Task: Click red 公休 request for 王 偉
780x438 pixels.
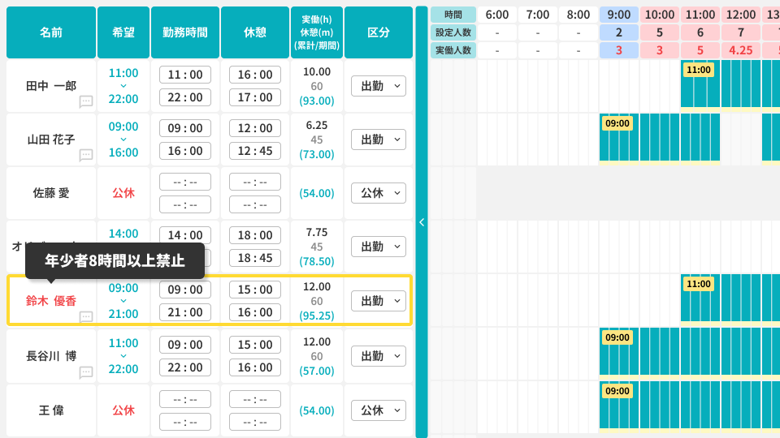Action: coord(123,410)
